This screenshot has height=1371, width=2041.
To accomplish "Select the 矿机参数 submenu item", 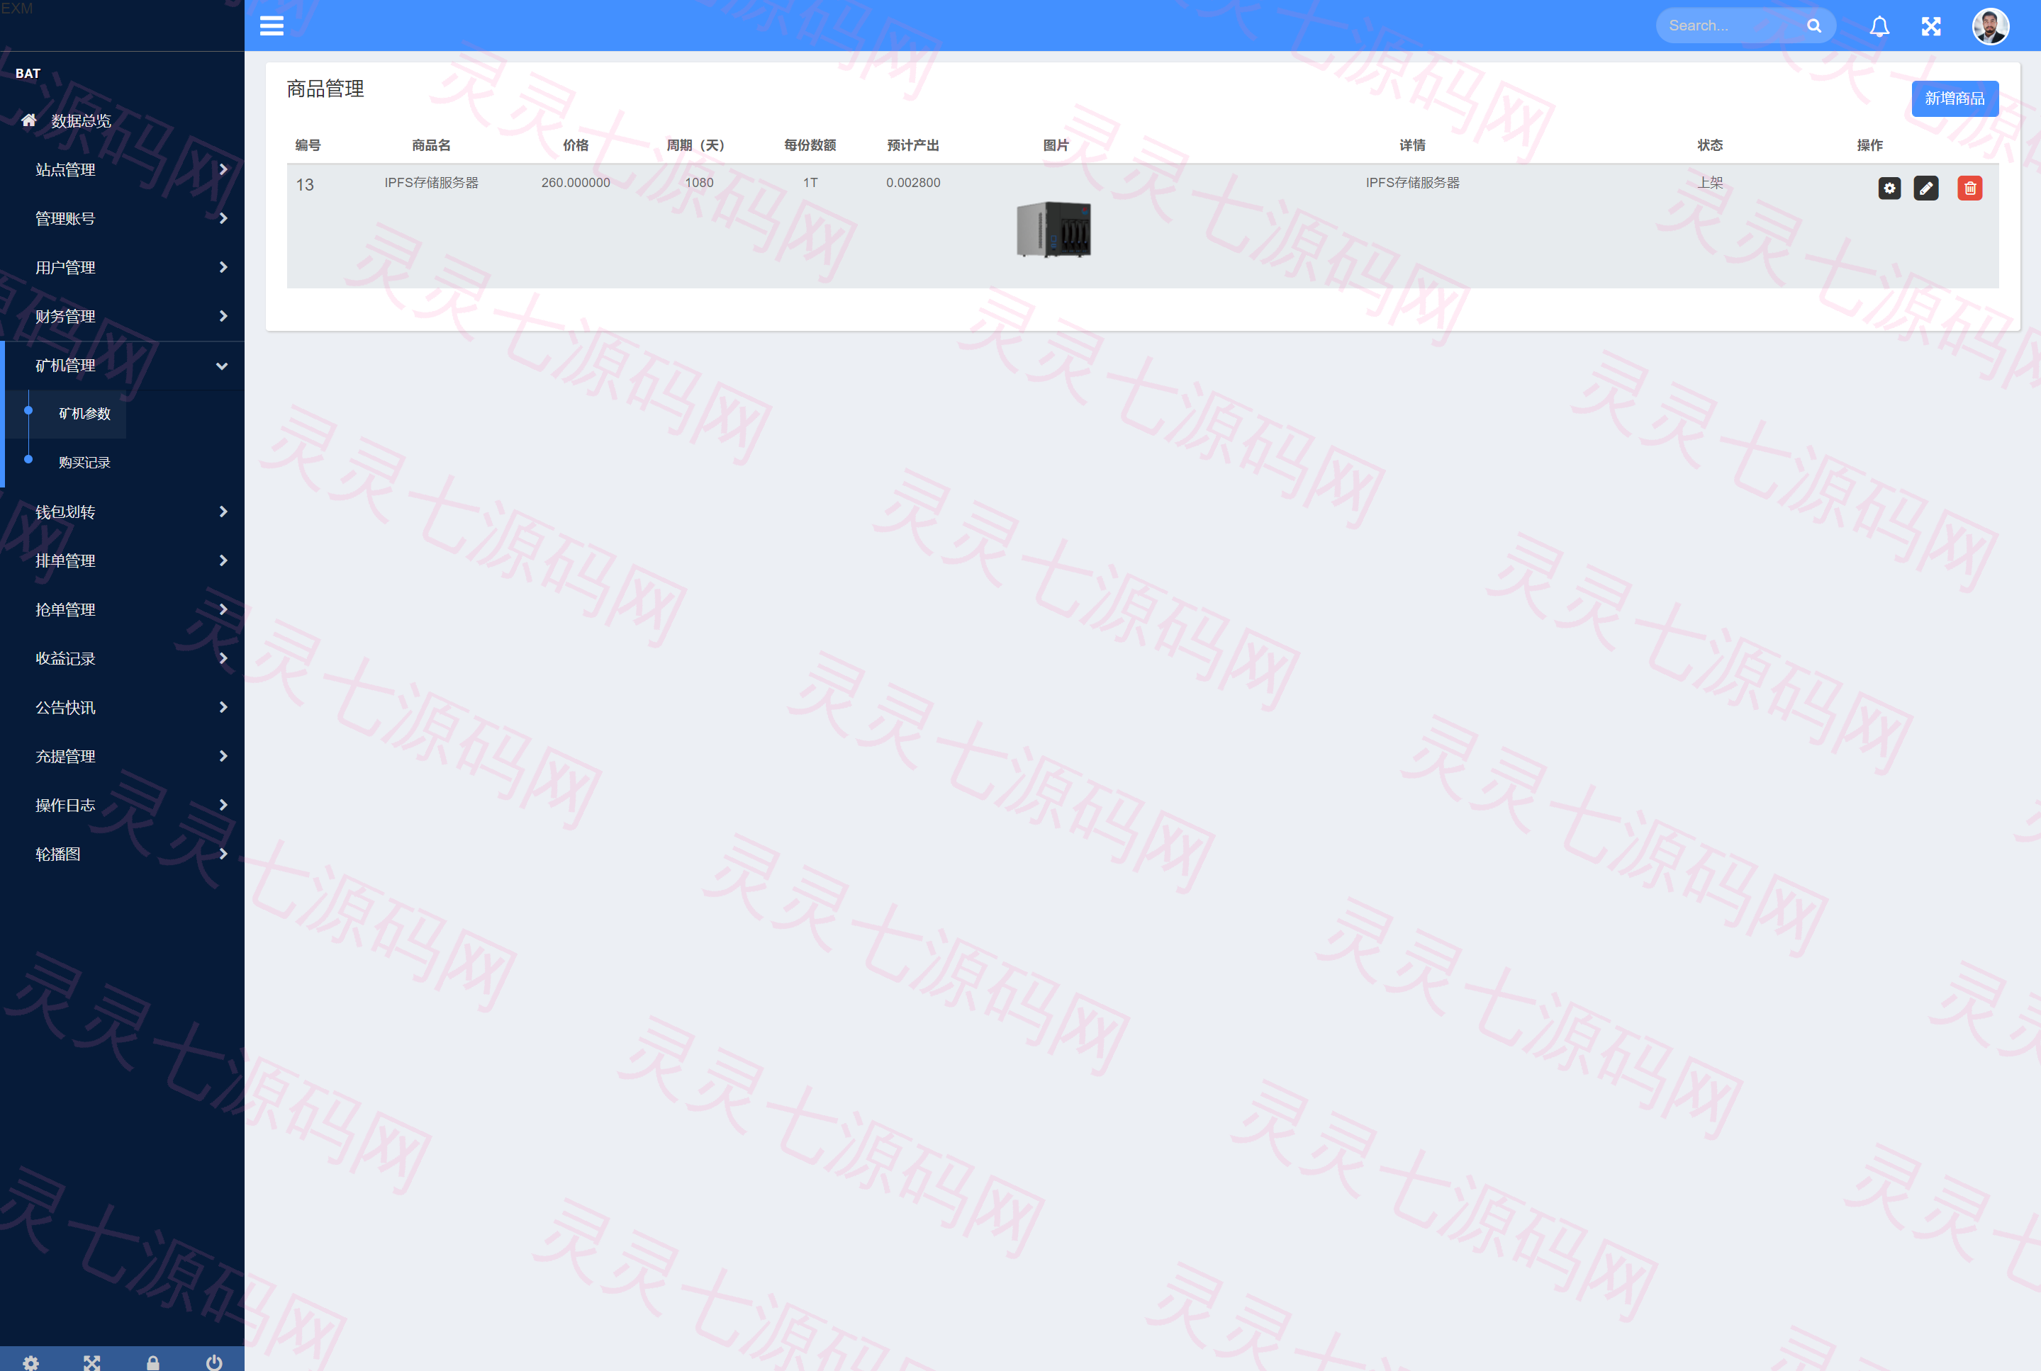I will [x=84, y=414].
